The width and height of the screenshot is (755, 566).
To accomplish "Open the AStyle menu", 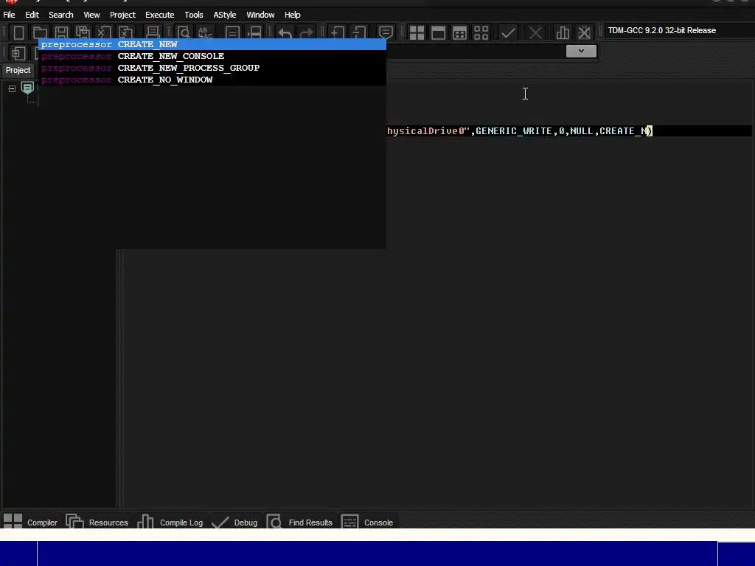I will (224, 15).
